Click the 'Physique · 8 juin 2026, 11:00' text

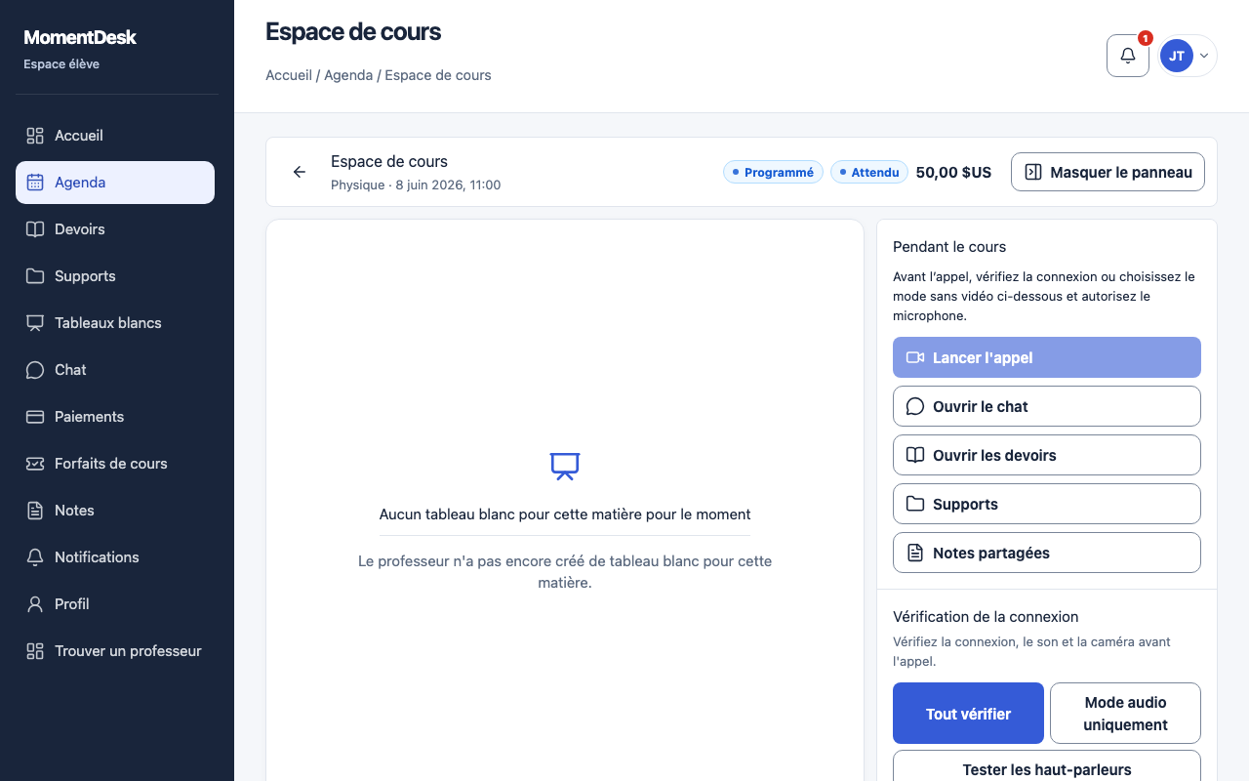(416, 185)
